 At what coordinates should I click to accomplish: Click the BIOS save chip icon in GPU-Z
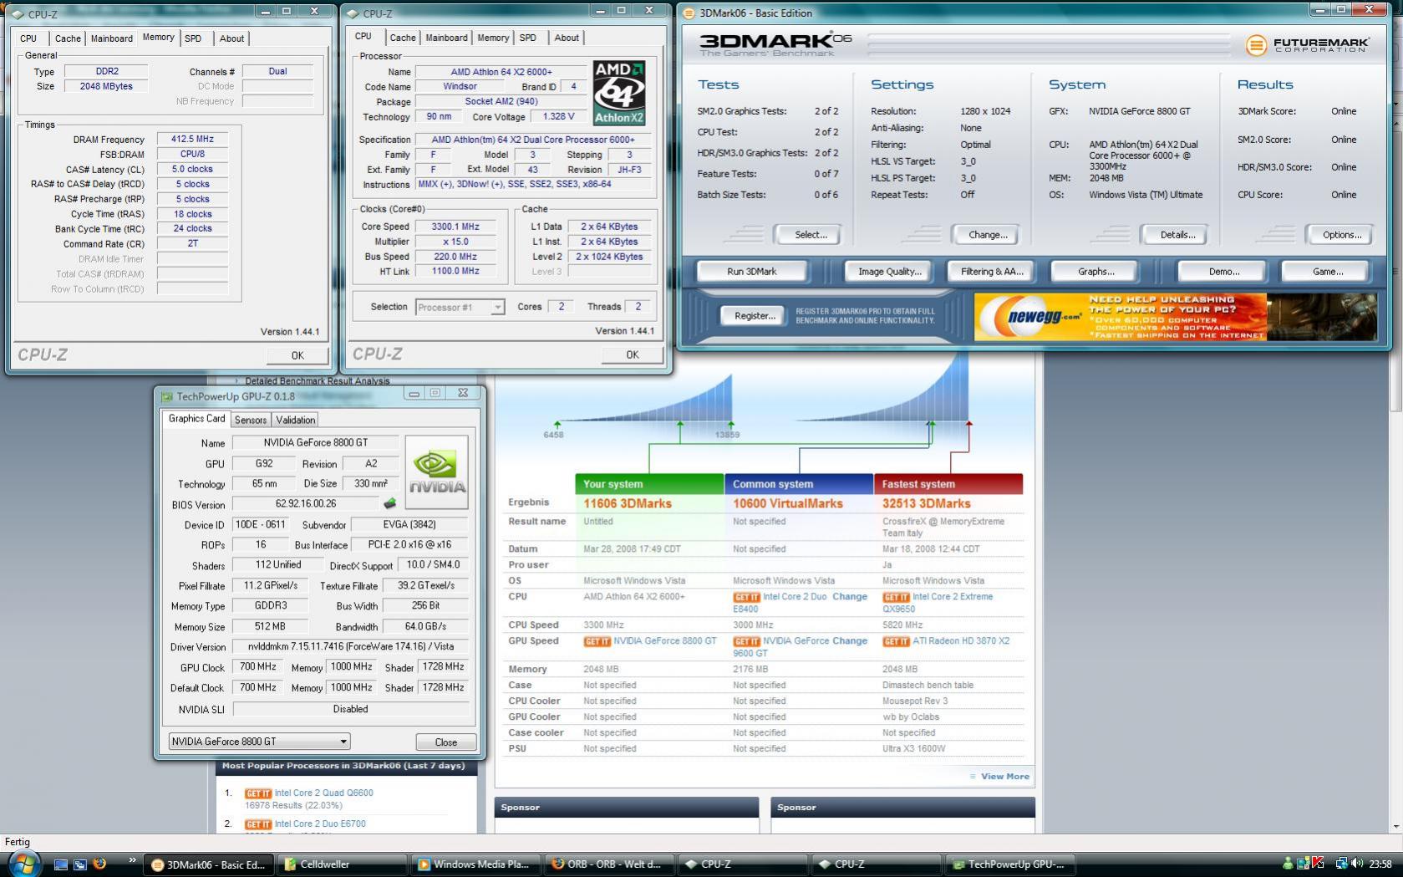click(389, 504)
